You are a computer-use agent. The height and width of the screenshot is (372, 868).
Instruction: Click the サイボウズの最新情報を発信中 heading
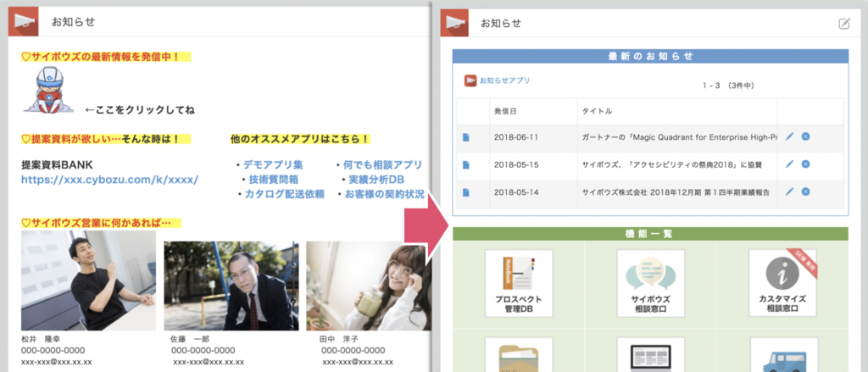[105, 57]
